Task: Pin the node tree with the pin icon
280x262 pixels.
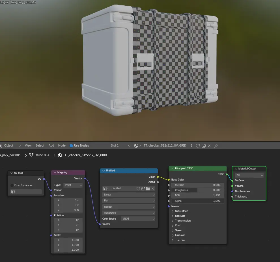Action: pos(216,146)
